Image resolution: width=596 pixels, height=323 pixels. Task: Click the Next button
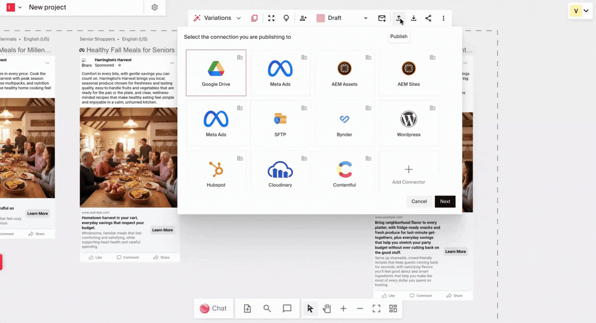(445, 201)
